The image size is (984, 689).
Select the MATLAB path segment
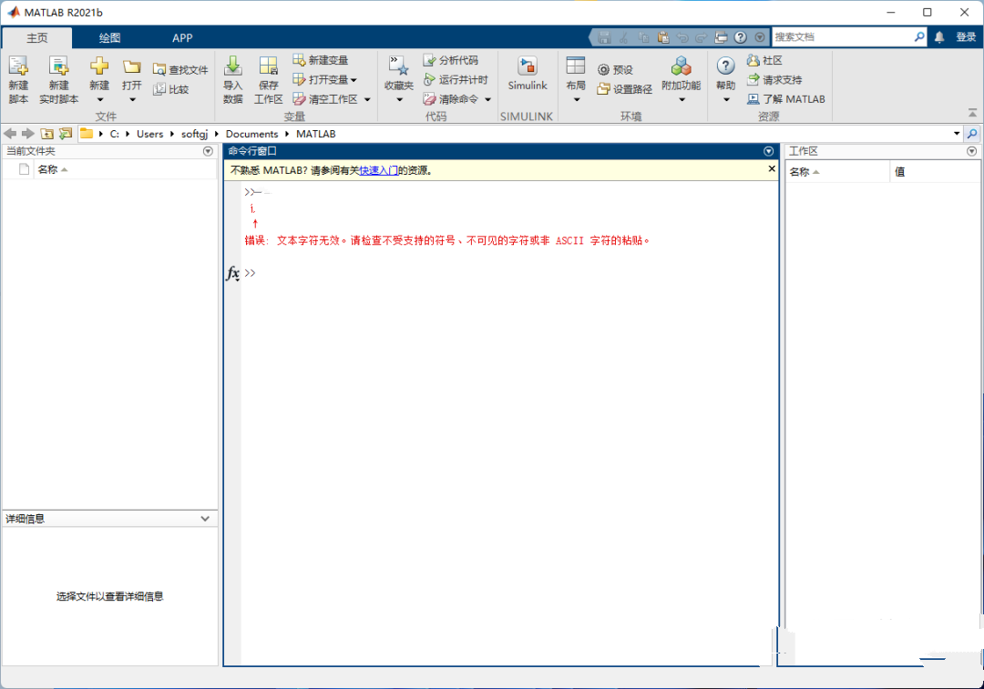pyautogui.click(x=315, y=134)
